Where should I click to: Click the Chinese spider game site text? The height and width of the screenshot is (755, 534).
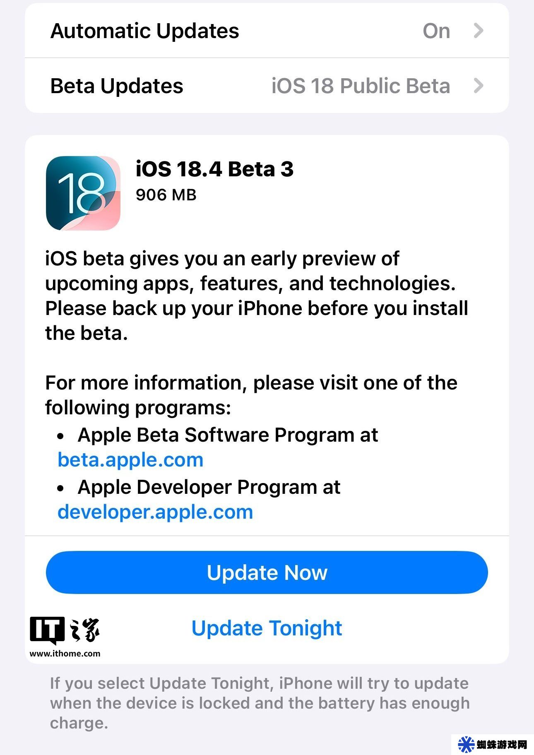pyautogui.click(x=502, y=745)
